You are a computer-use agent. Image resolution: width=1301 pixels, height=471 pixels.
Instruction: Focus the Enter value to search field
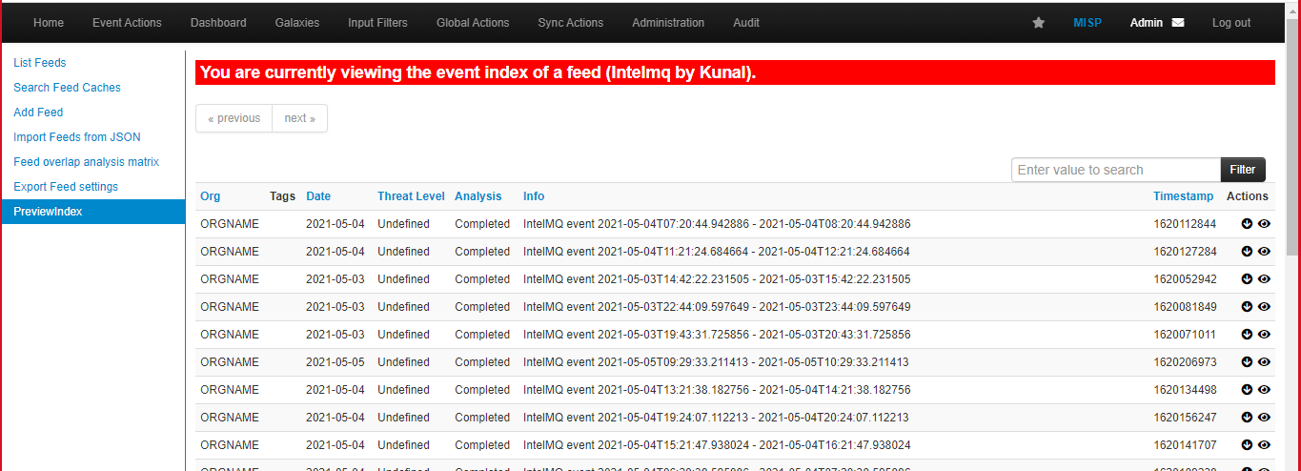[x=1115, y=170]
